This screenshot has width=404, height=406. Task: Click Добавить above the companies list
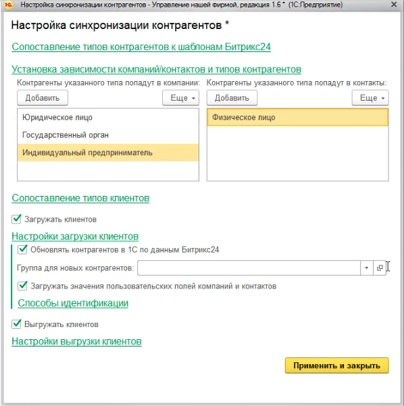[x=43, y=98]
